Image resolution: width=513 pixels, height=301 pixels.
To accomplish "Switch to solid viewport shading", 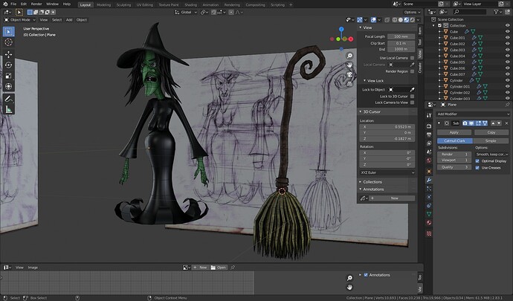I will click(x=401, y=20).
